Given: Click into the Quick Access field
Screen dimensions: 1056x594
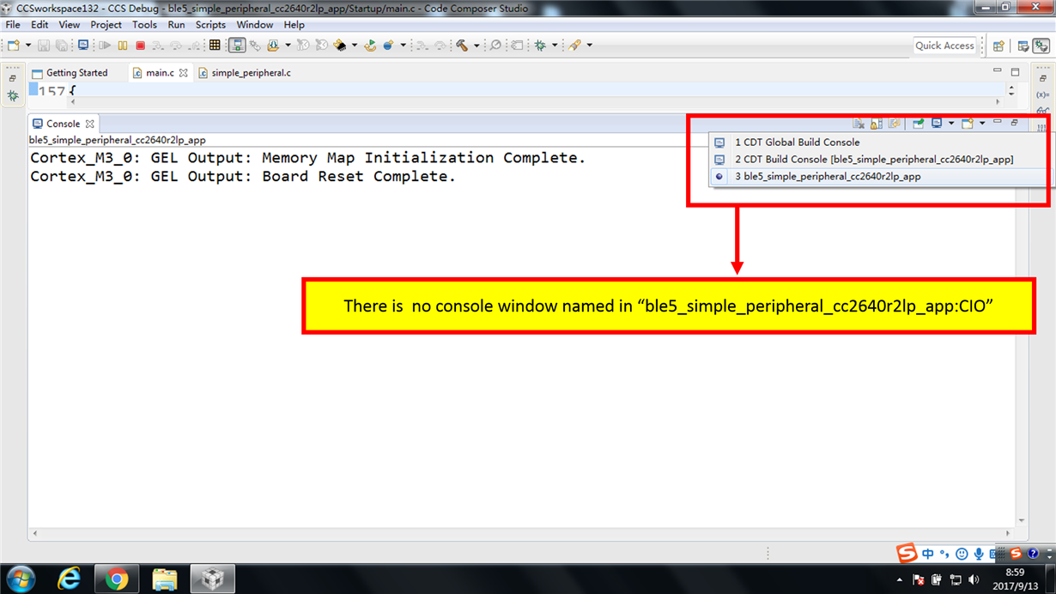Looking at the screenshot, I should (x=945, y=45).
